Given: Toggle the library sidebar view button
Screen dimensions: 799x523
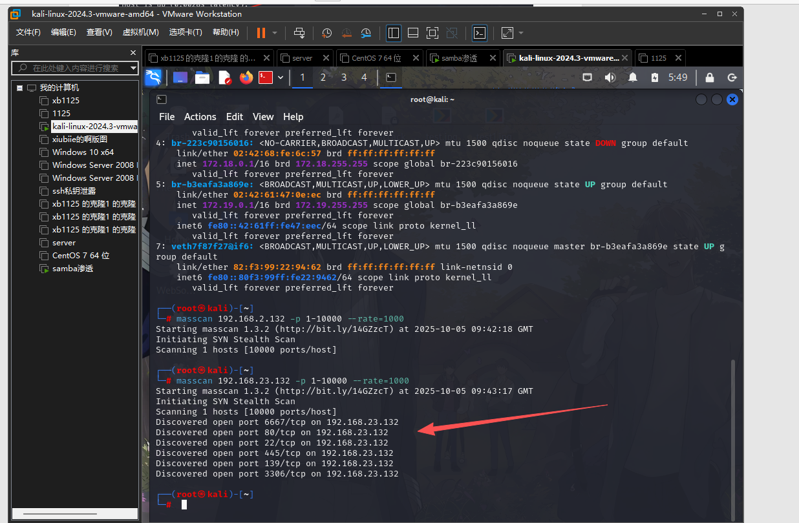Looking at the screenshot, I should click(393, 33).
